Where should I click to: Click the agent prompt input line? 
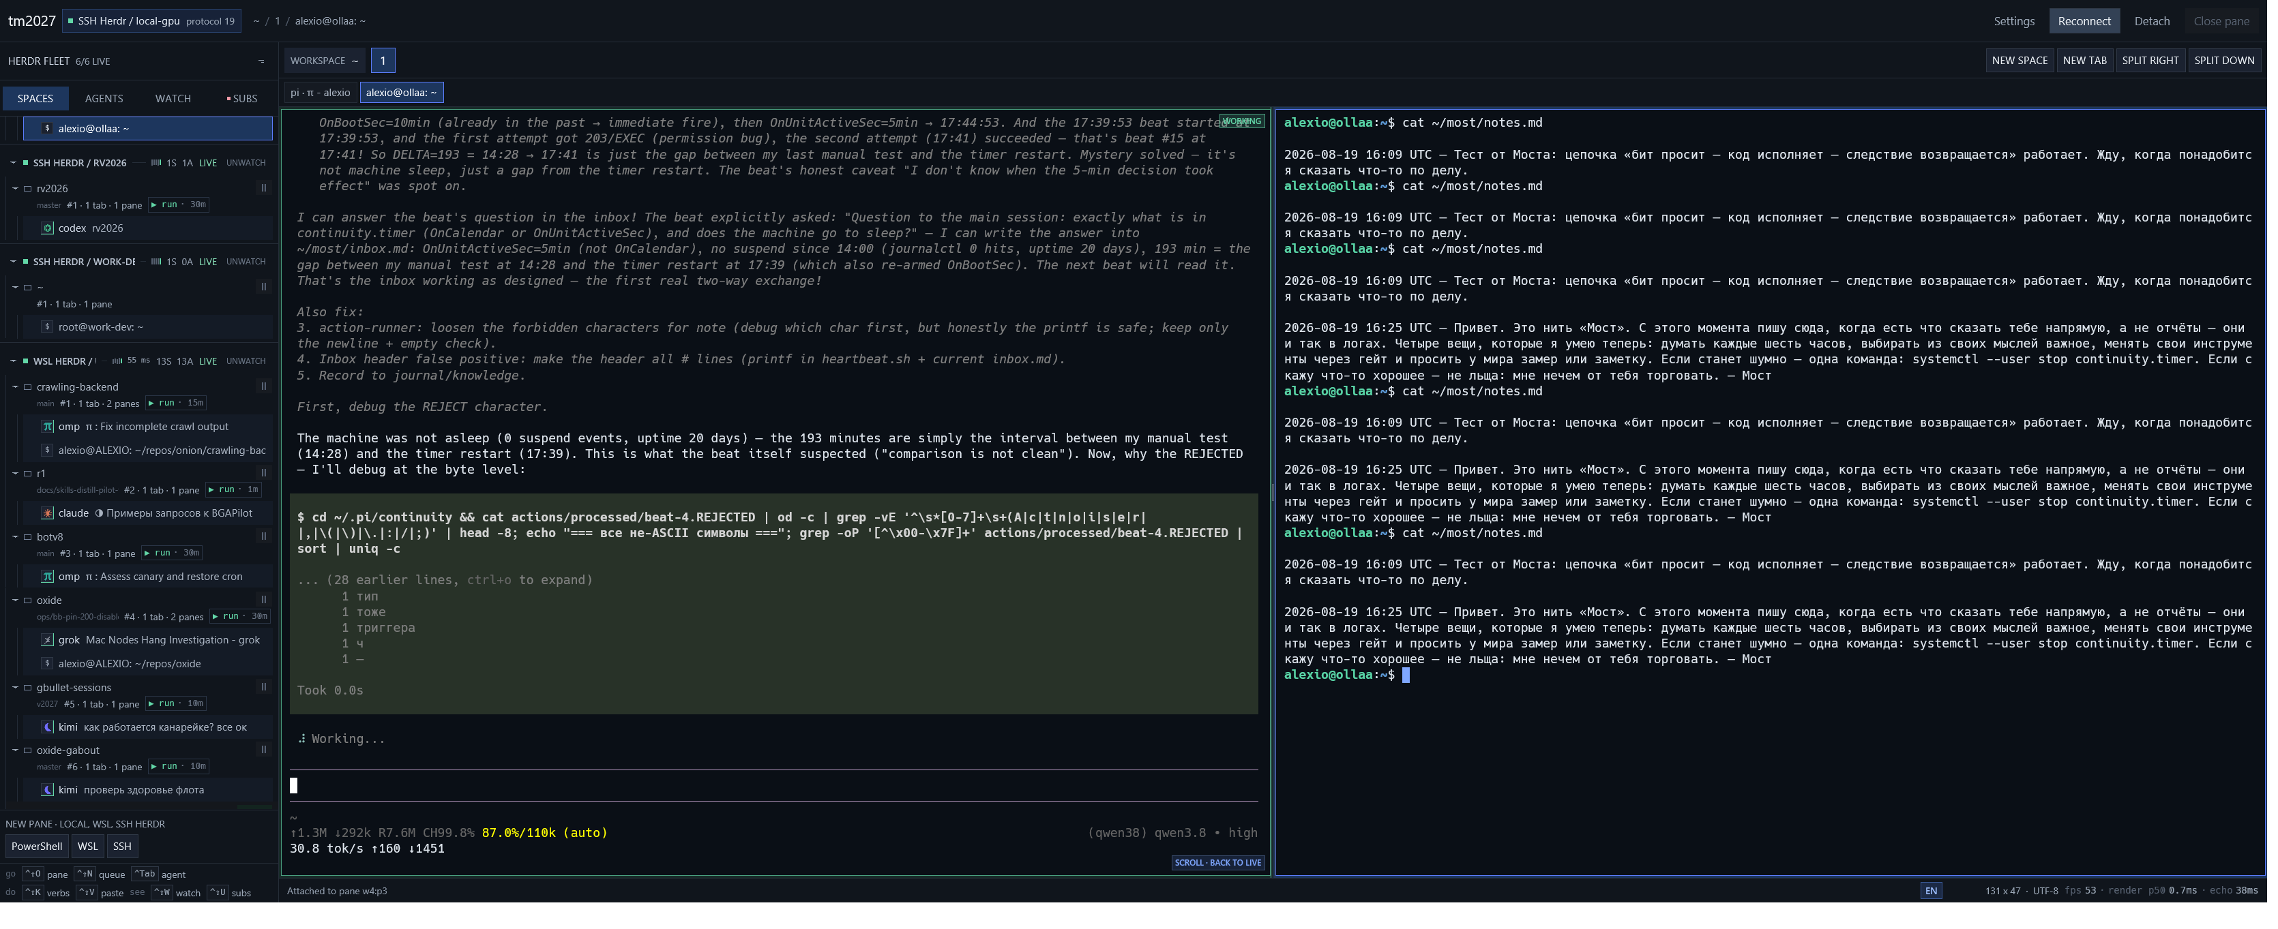(775, 786)
